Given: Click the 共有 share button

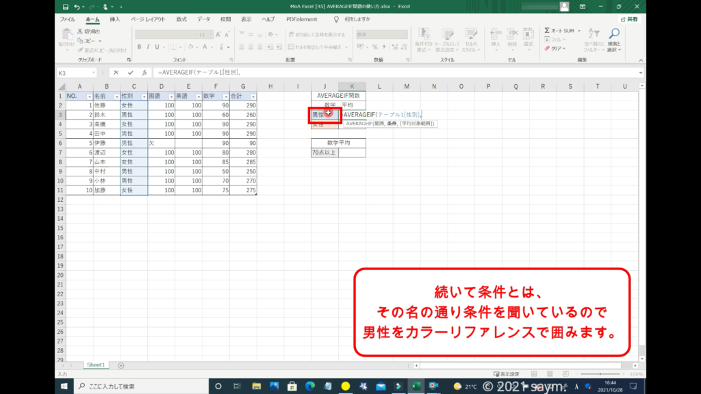Looking at the screenshot, I should coord(629,19).
